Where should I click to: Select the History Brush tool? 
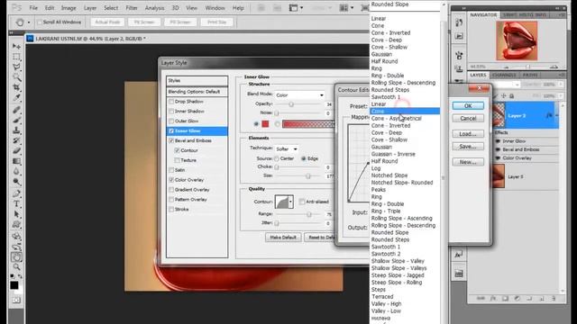16,140
